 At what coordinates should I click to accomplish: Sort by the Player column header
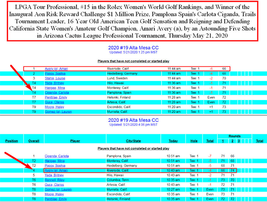point(75,141)
